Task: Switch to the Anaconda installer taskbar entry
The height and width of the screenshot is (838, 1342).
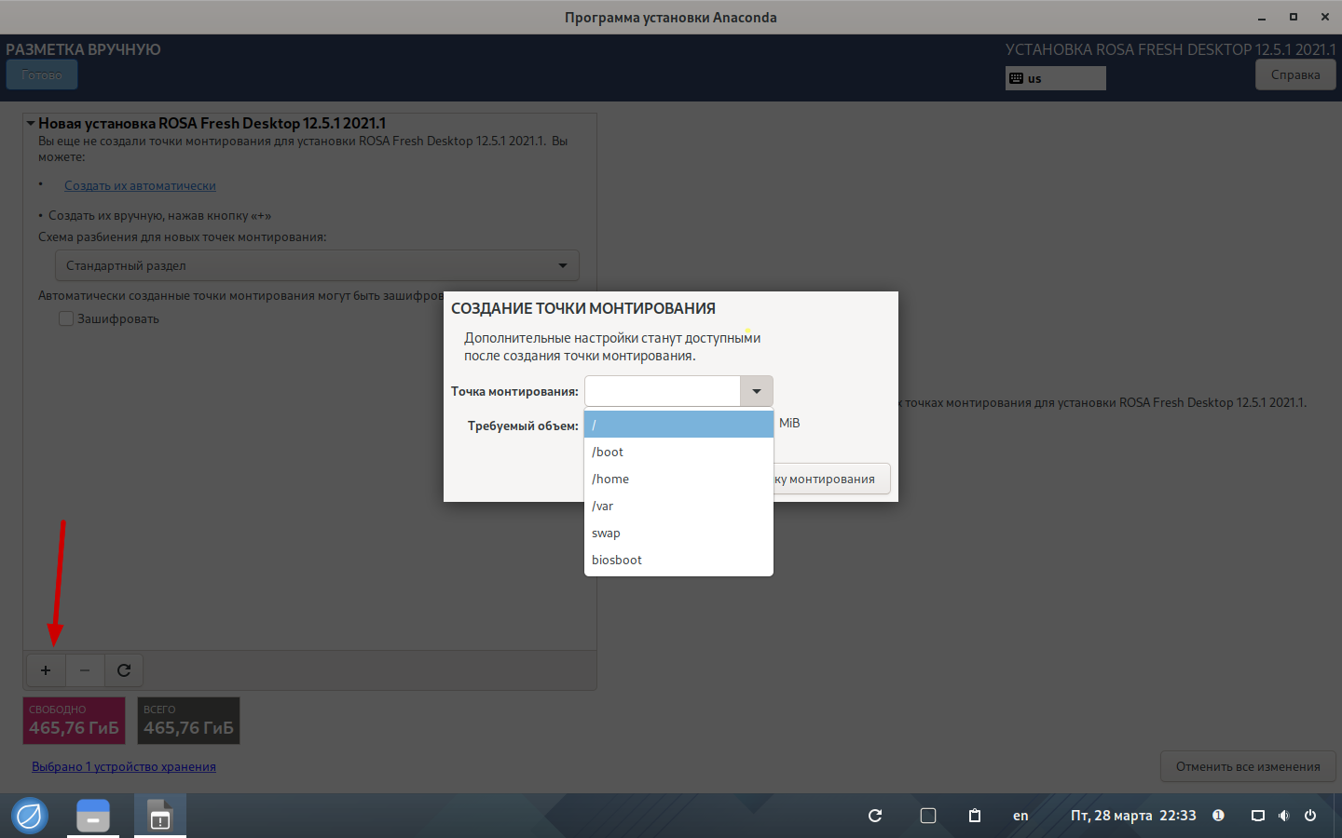Action: (160, 816)
